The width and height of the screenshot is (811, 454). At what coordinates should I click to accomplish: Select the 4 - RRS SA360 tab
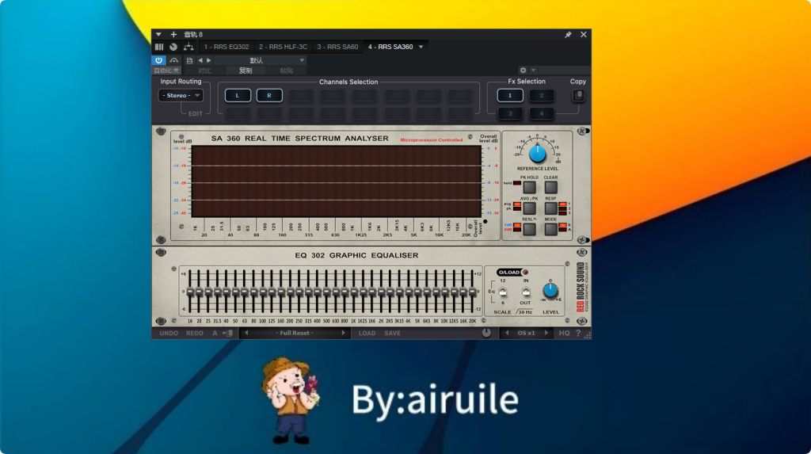[390, 47]
